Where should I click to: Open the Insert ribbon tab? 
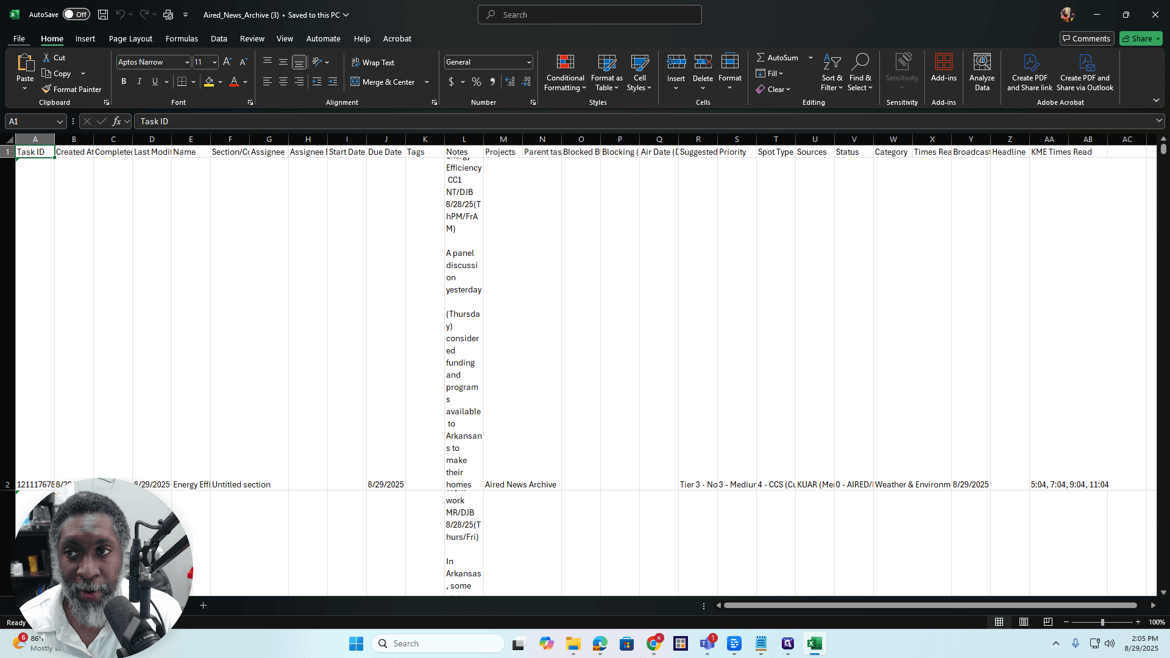point(85,38)
